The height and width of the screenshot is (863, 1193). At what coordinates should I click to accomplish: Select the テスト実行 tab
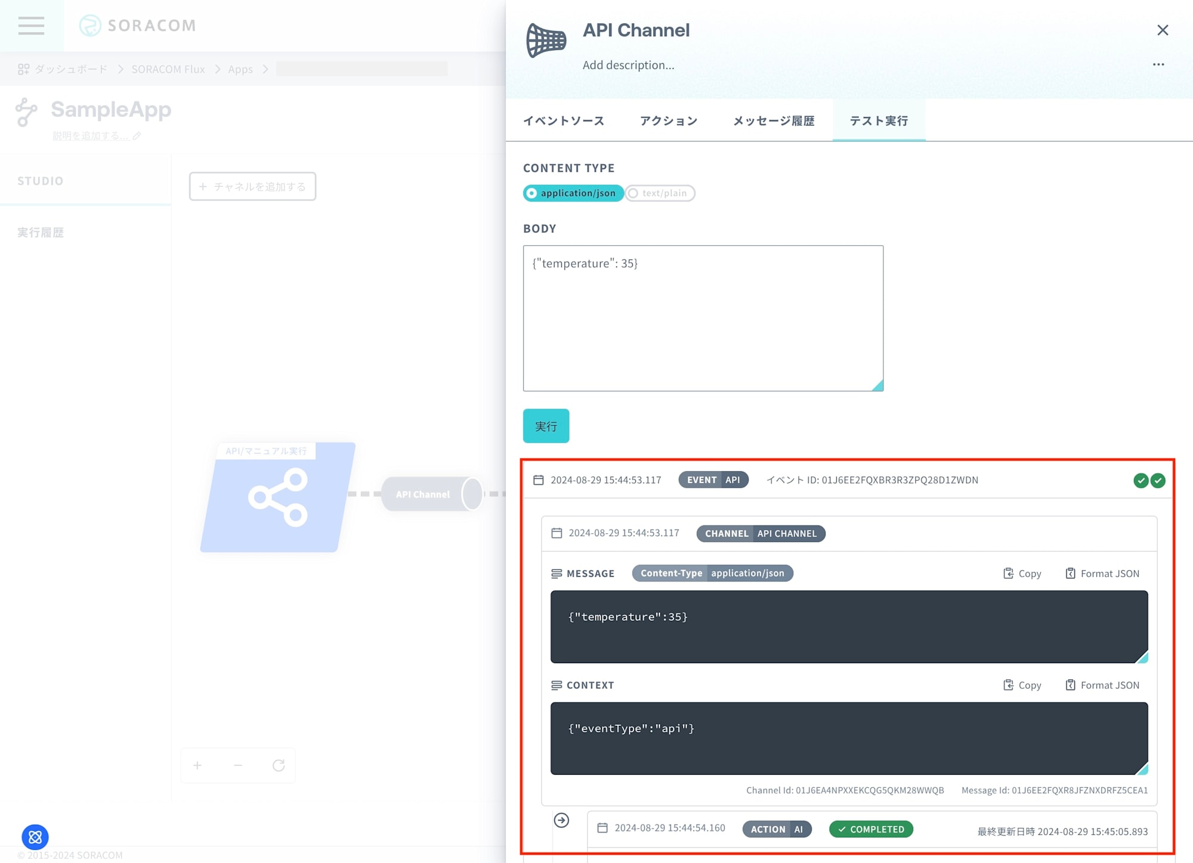pos(879,121)
